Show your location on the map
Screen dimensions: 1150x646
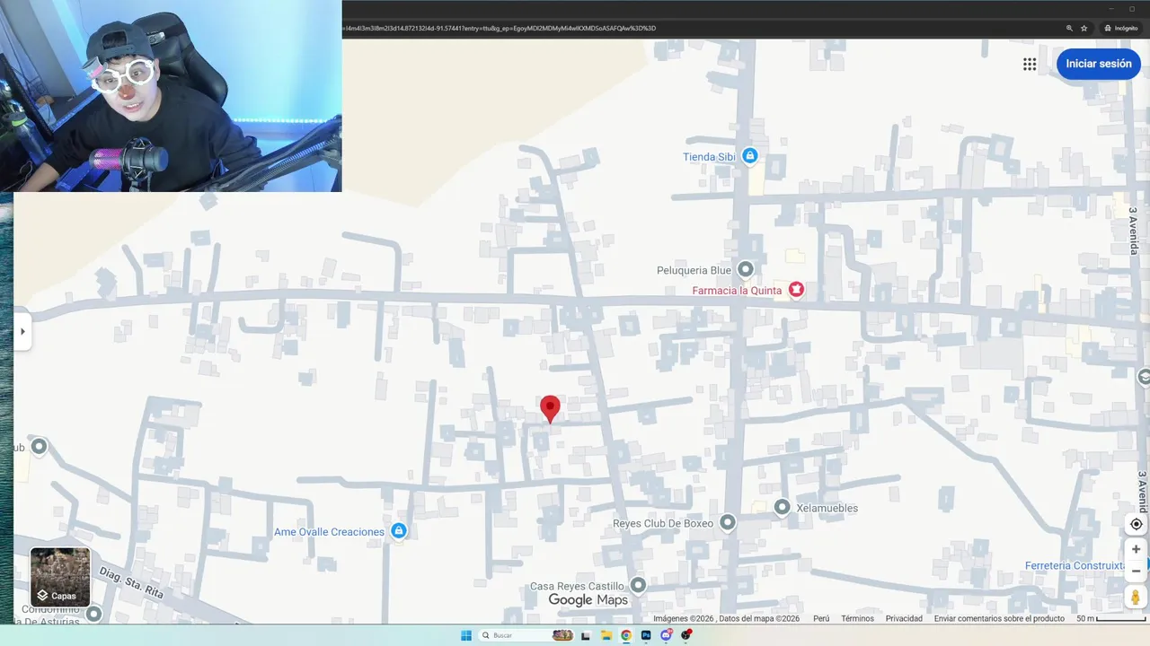1136,524
